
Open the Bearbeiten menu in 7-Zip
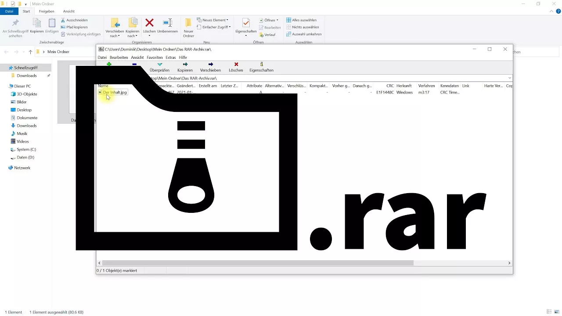[x=119, y=57]
